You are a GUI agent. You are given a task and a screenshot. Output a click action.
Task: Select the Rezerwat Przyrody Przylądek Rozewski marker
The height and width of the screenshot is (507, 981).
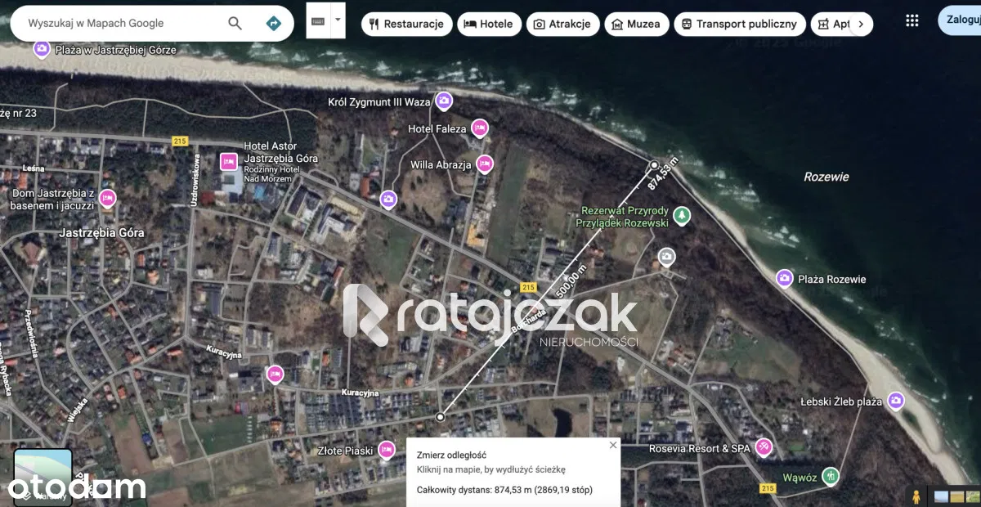[682, 217]
